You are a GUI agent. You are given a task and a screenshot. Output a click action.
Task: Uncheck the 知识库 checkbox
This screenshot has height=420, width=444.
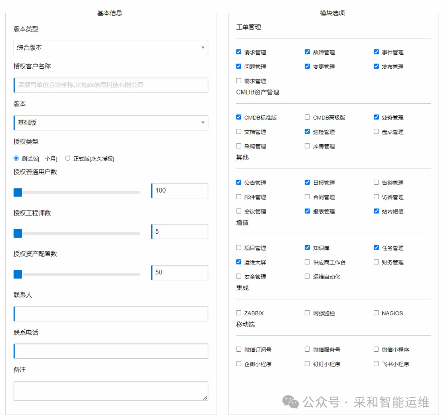(x=307, y=247)
